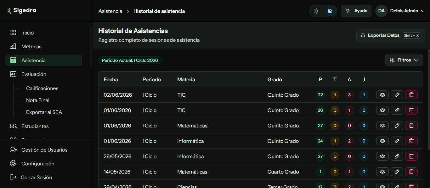Edit the 14/05/2026 Matemáticas session

pyautogui.click(x=397, y=172)
